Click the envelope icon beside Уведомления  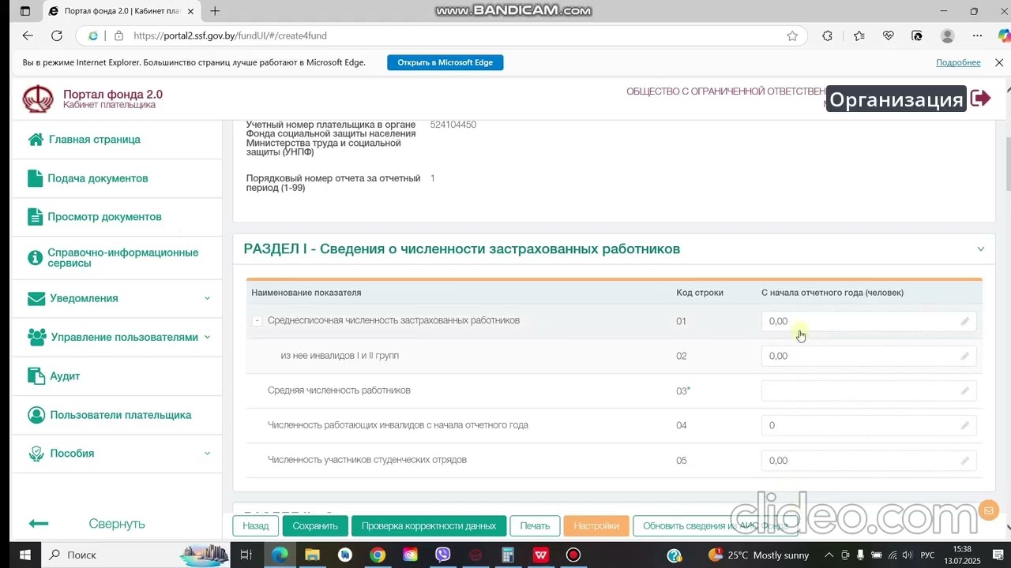click(x=36, y=299)
